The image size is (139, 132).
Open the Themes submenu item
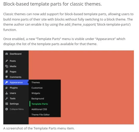(36, 82)
